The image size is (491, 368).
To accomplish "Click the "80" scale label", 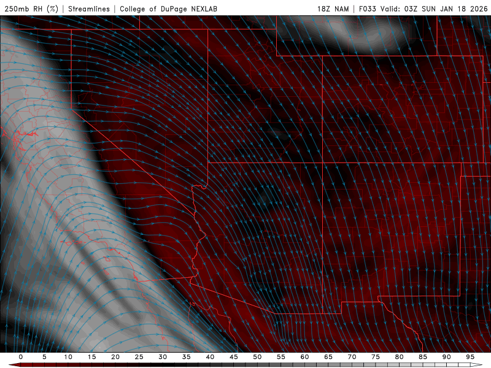I will coord(399,357).
